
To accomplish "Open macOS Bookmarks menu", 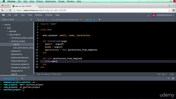I will coord(51,1).
